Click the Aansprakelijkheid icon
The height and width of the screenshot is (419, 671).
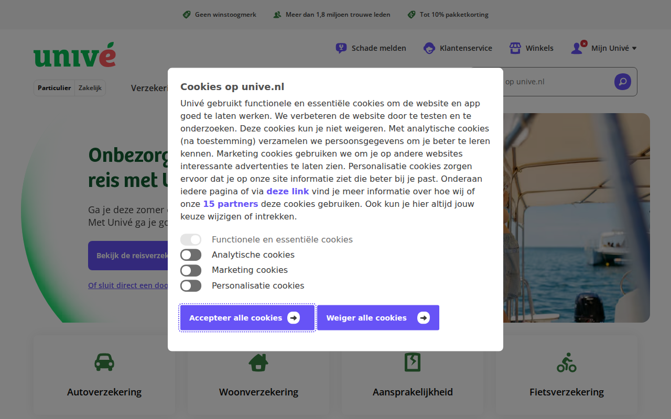[413, 362]
